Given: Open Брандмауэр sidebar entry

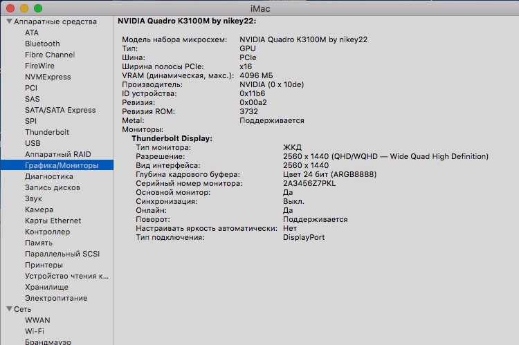Looking at the screenshot, I should click(x=48, y=342).
